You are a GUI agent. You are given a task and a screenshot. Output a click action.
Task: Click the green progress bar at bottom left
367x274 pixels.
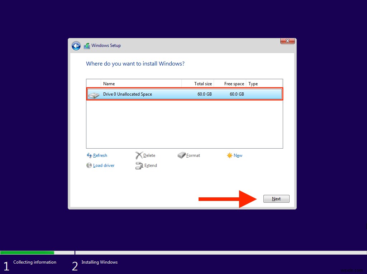click(x=27, y=252)
